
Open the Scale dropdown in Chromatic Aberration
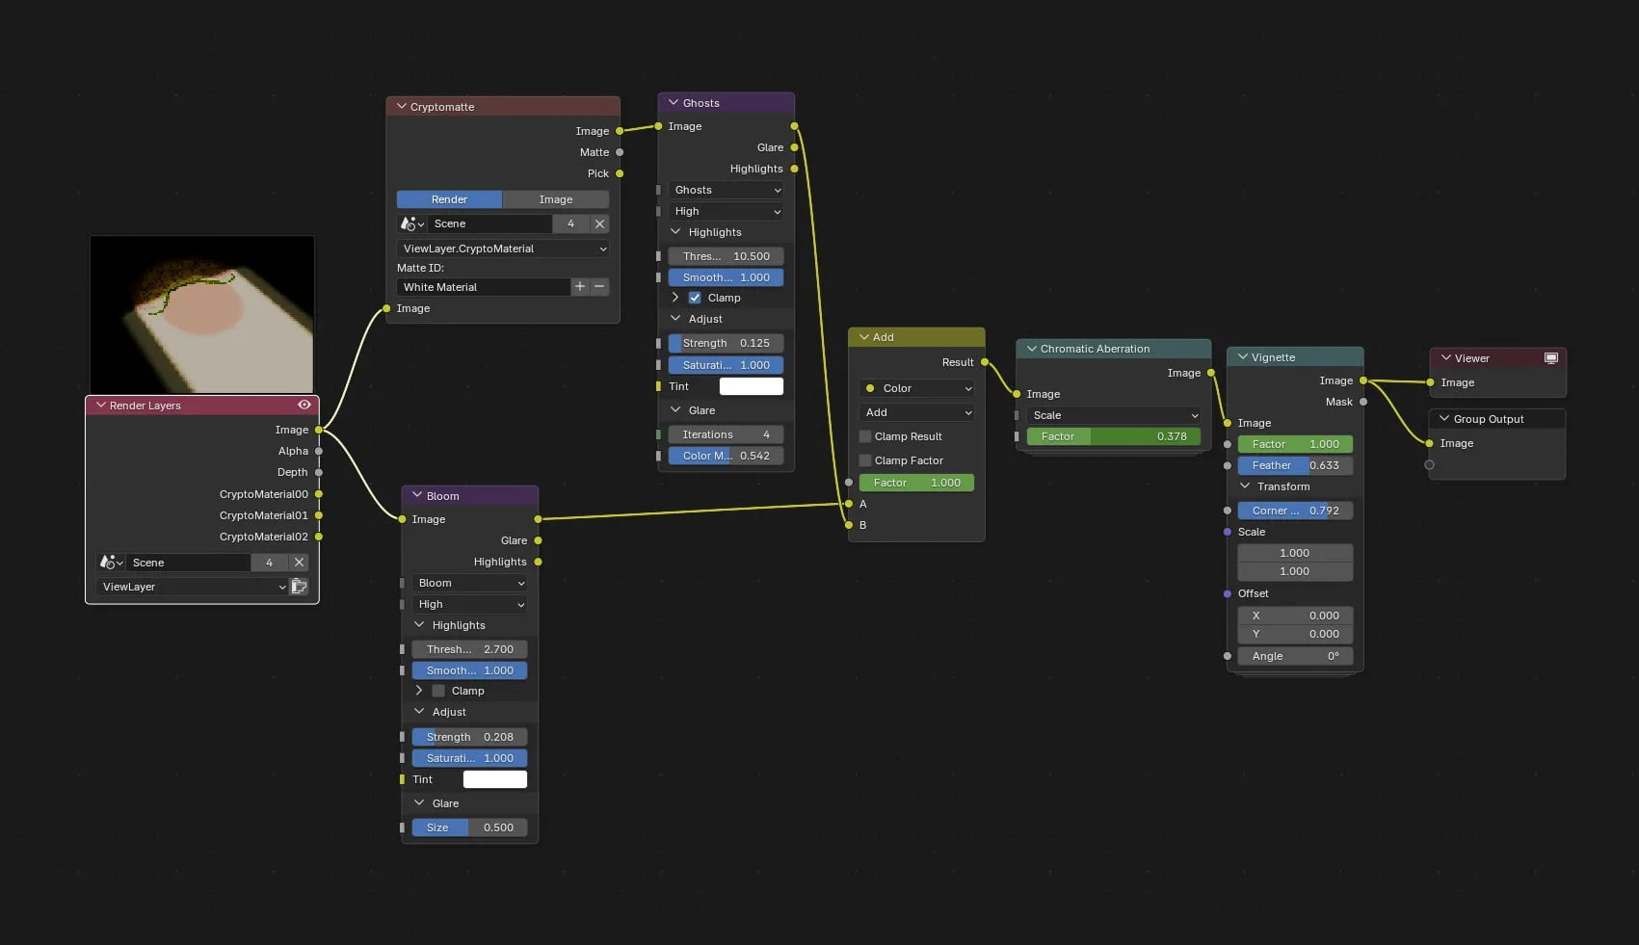click(x=1114, y=415)
